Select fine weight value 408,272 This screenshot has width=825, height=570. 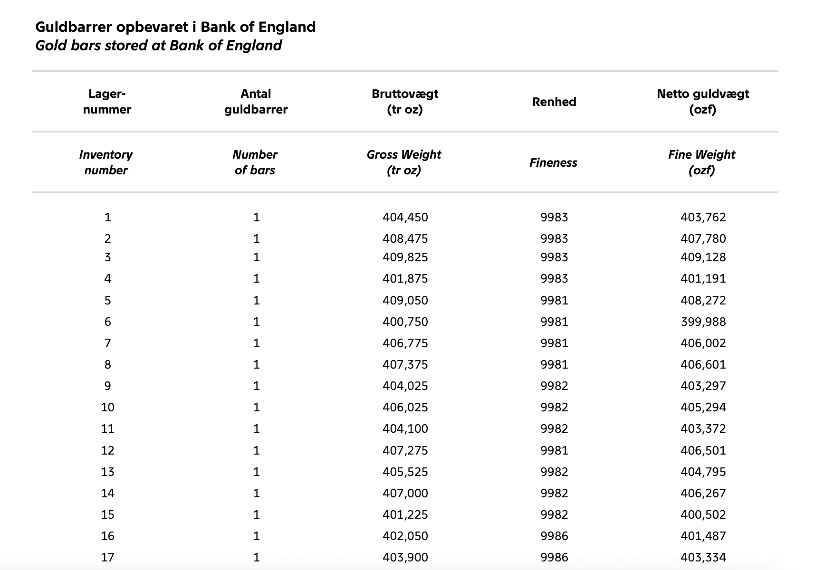(x=703, y=301)
